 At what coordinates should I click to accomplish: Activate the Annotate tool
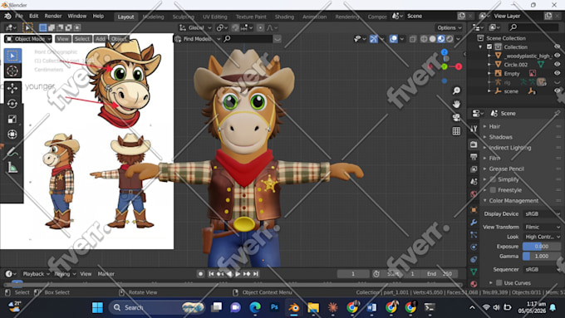(x=12, y=152)
